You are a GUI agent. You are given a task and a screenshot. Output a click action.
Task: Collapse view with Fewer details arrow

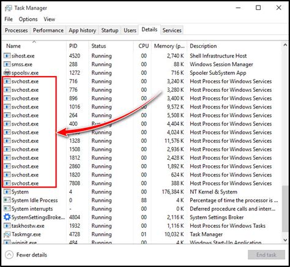coord(9,255)
